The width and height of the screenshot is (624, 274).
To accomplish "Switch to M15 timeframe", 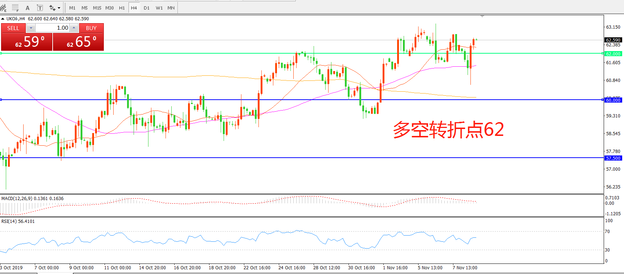I will click(97, 8).
